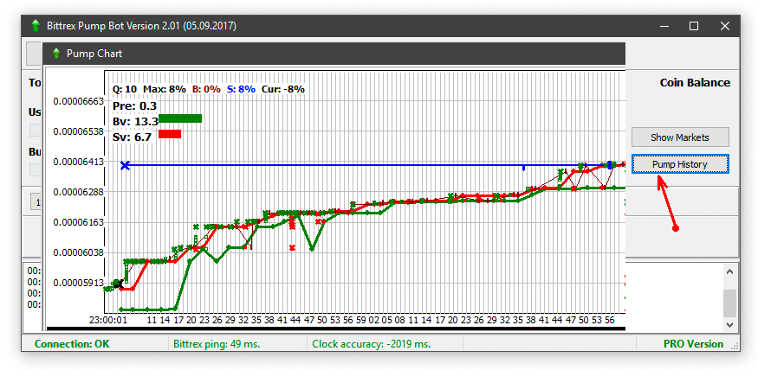
Task: Maximize the Bittrex Pump Bot window
Action: (x=694, y=26)
